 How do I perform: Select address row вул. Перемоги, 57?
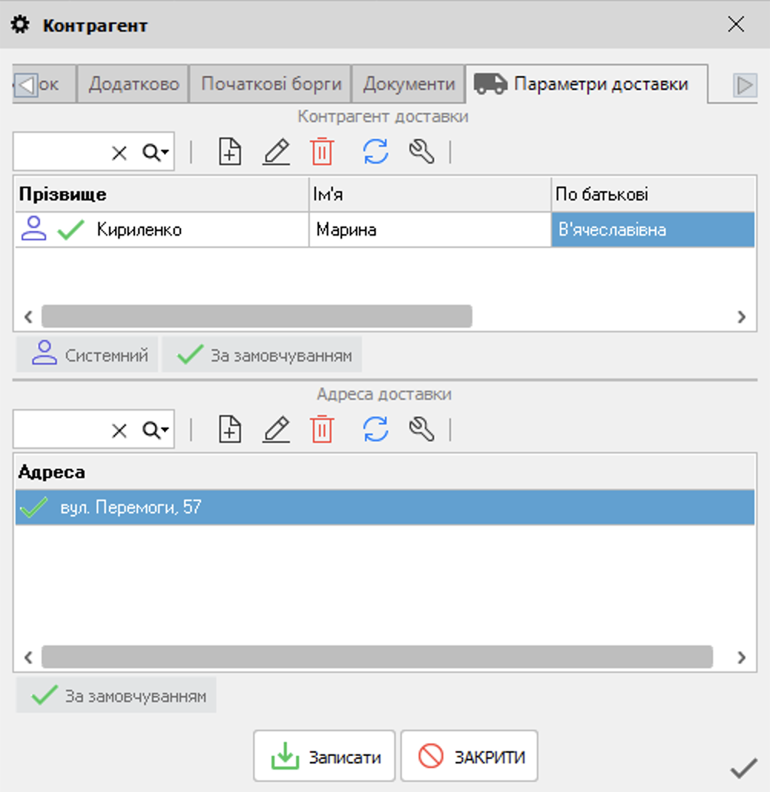(x=385, y=507)
